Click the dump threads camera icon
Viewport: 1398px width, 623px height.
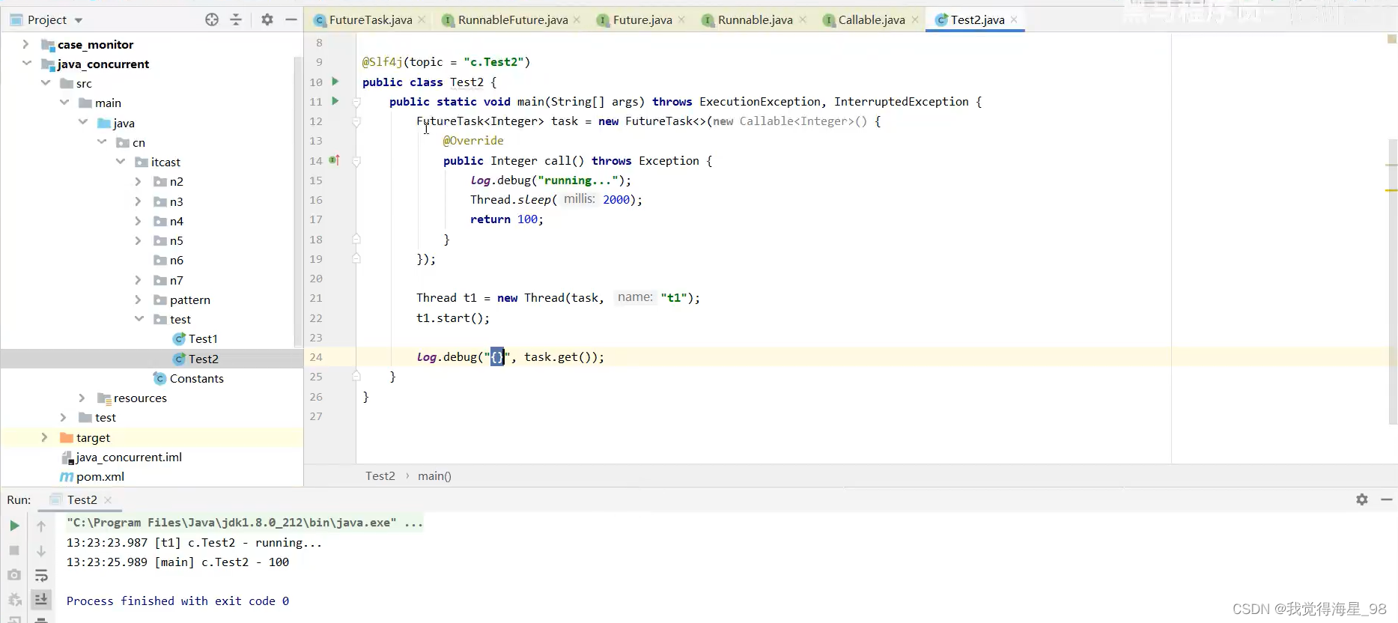[x=14, y=575]
